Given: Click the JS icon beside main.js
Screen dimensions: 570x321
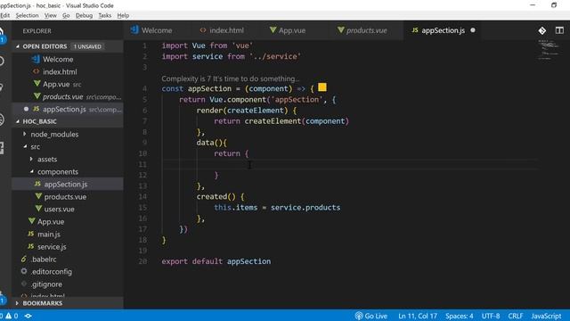Looking at the screenshot, I should [31, 234].
